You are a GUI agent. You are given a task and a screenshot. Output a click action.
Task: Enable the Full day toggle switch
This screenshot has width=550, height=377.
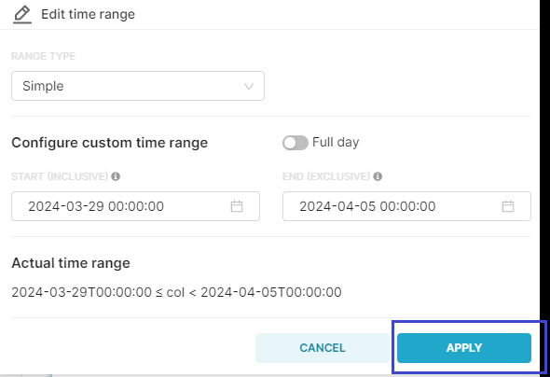click(x=296, y=143)
